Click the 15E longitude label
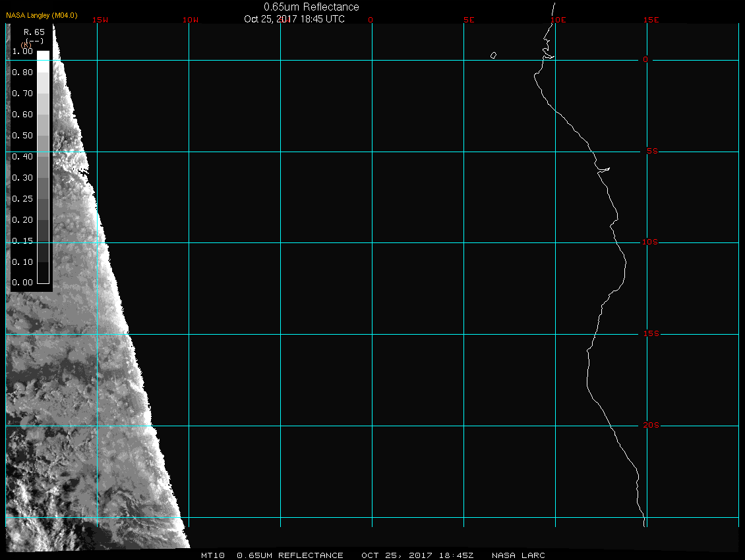This screenshot has height=560, width=745. pyautogui.click(x=651, y=20)
